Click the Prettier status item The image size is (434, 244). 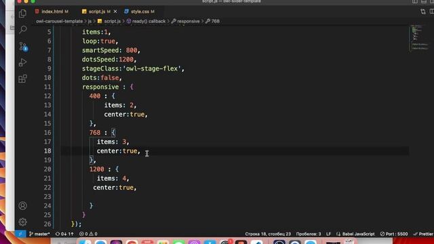[423, 234]
